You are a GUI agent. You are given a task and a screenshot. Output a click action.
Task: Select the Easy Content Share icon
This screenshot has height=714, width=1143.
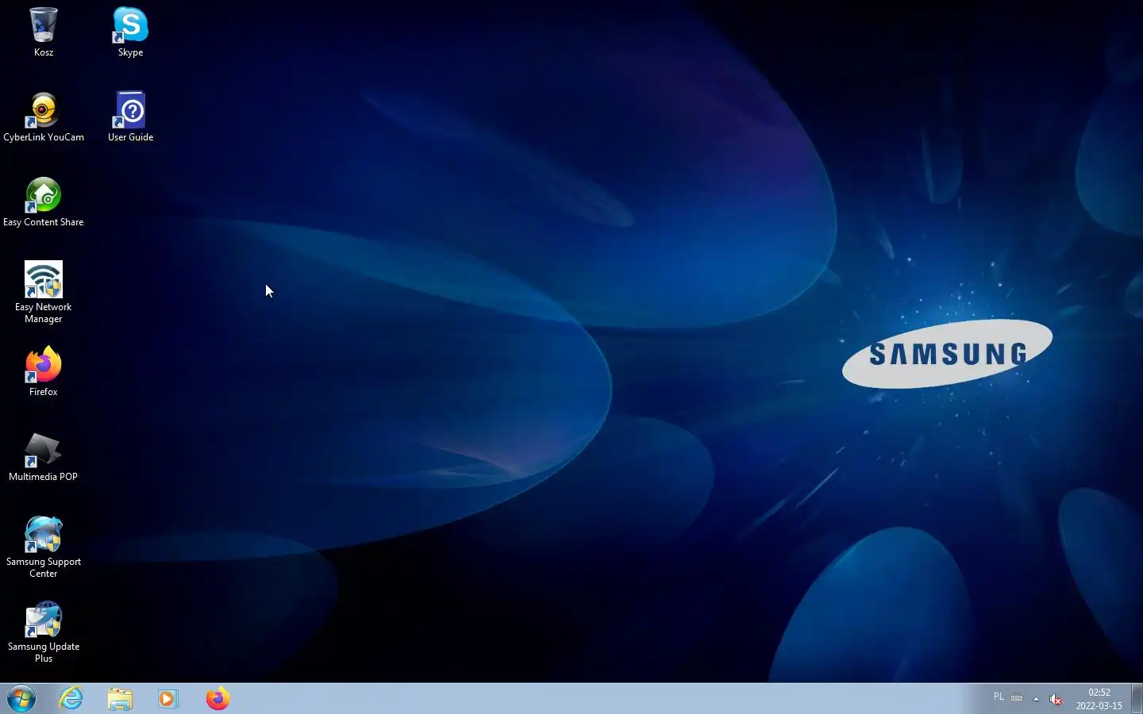coord(44,202)
